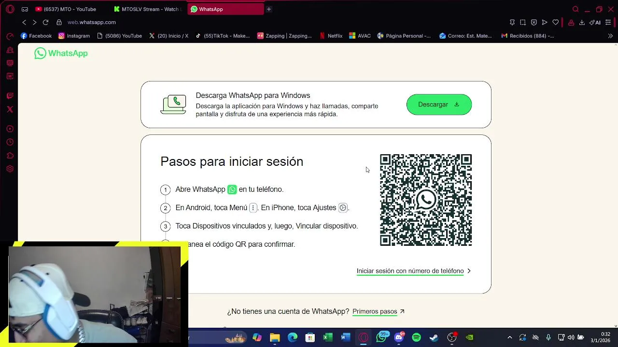Screen dimensions: 618x347
Task: Open GX Control speedometer sidebar icon
Action: point(10,36)
